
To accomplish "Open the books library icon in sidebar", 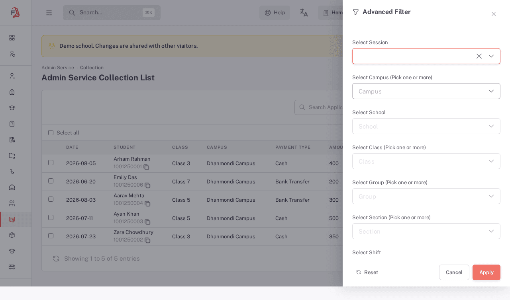I will (x=12, y=140).
